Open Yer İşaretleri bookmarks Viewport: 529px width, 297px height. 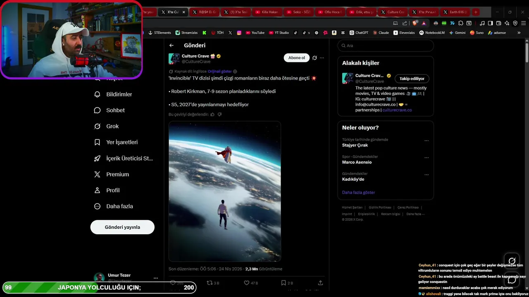click(116, 142)
